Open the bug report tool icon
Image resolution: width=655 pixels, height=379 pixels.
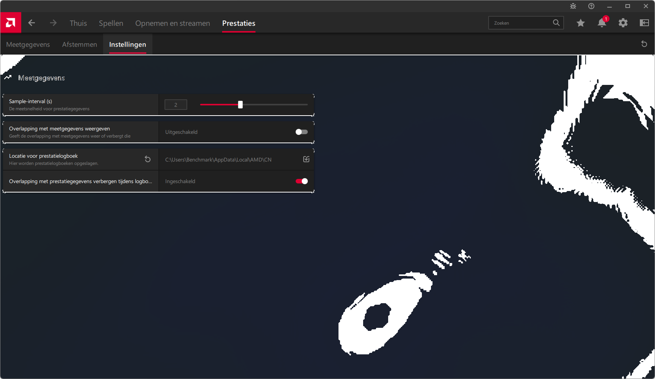tap(573, 6)
